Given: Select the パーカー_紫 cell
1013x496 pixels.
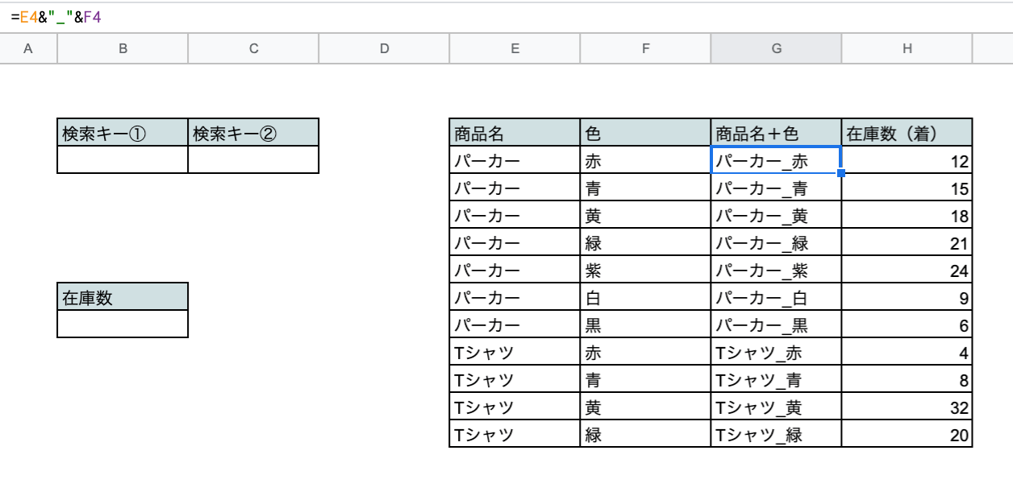Looking at the screenshot, I should [776, 269].
